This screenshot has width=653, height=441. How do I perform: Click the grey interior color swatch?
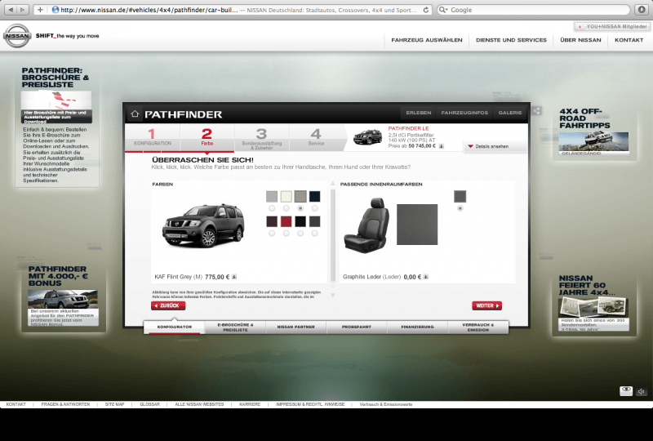pyautogui.click(x=460, y=196)
